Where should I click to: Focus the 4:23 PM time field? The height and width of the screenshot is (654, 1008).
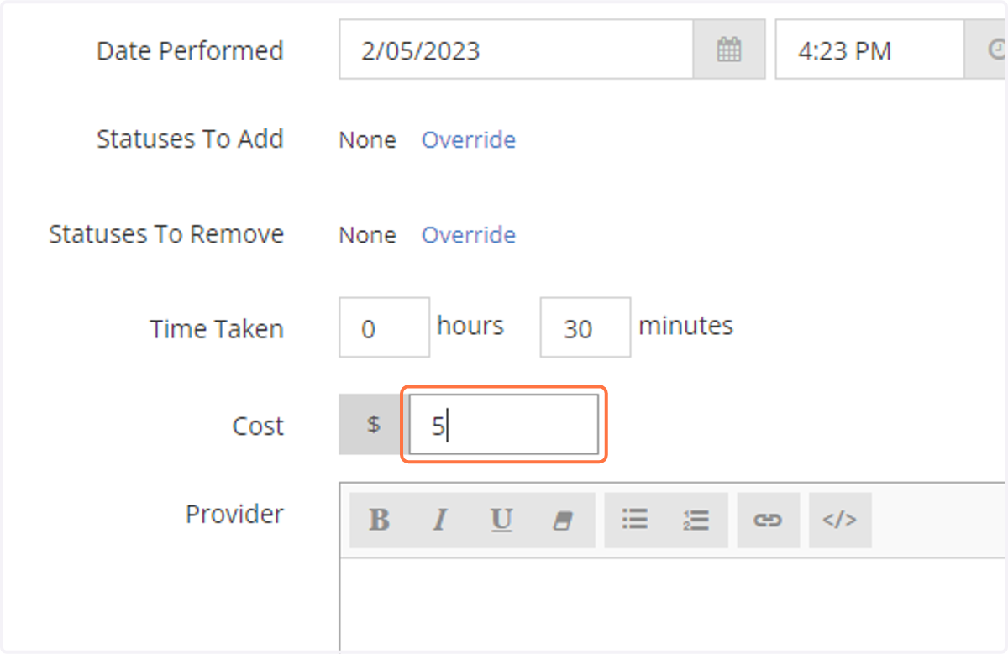869,50
